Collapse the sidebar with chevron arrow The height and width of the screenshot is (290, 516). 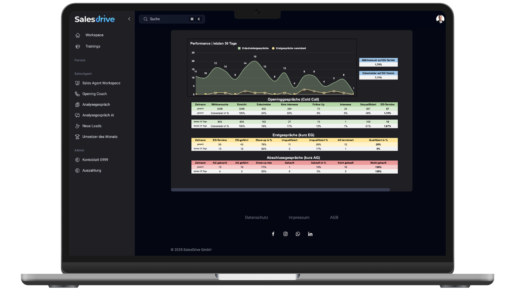[x=129, y=19]
